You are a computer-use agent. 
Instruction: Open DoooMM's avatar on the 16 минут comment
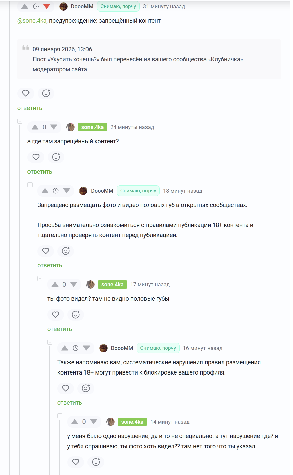103,348
